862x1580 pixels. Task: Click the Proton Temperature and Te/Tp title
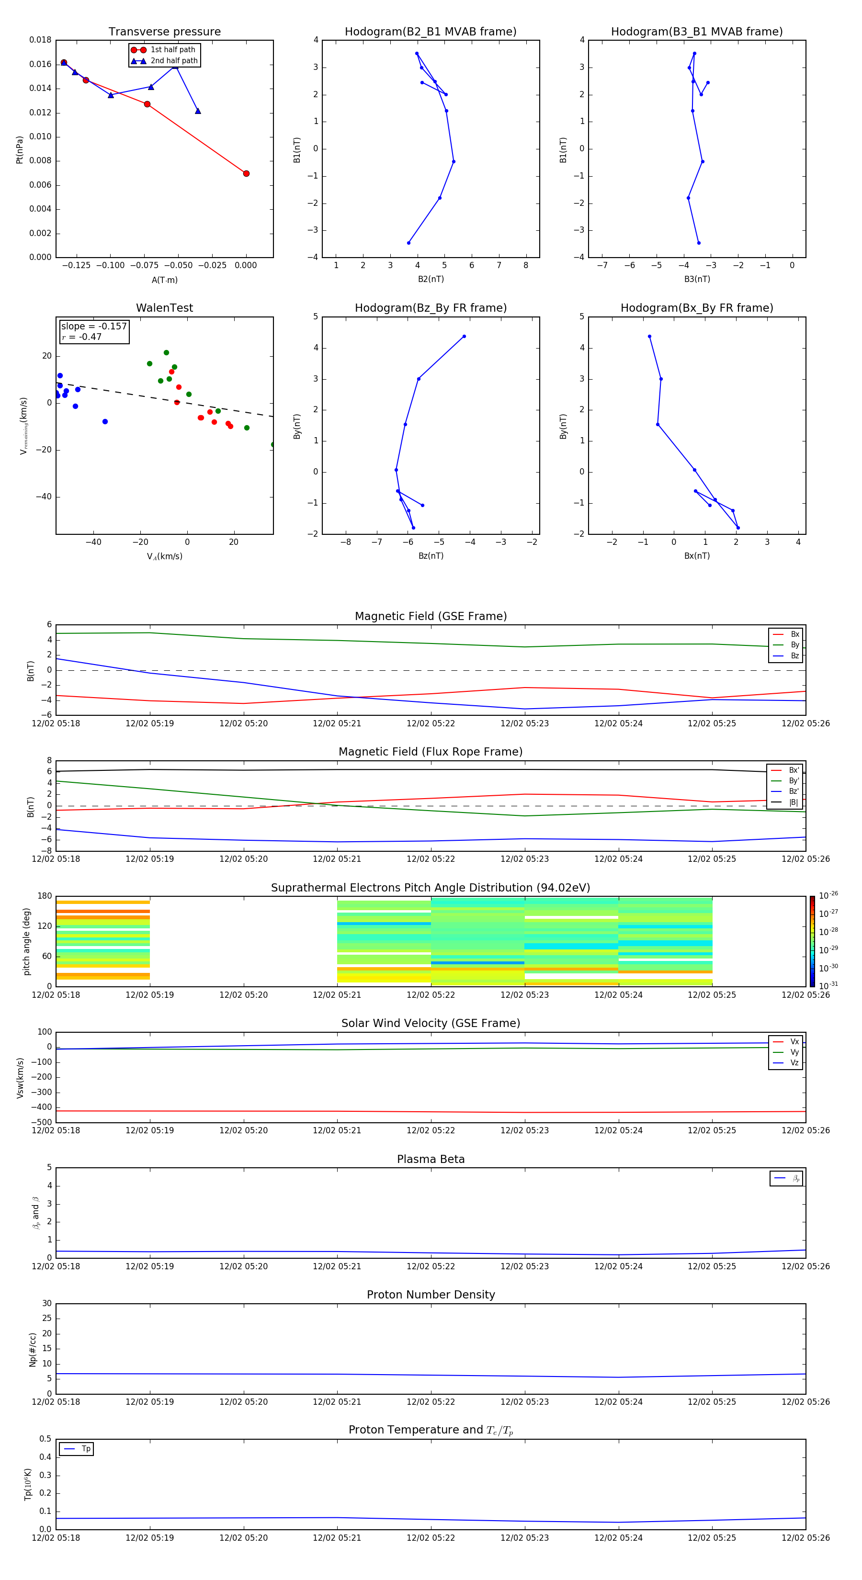[431, 1430]
